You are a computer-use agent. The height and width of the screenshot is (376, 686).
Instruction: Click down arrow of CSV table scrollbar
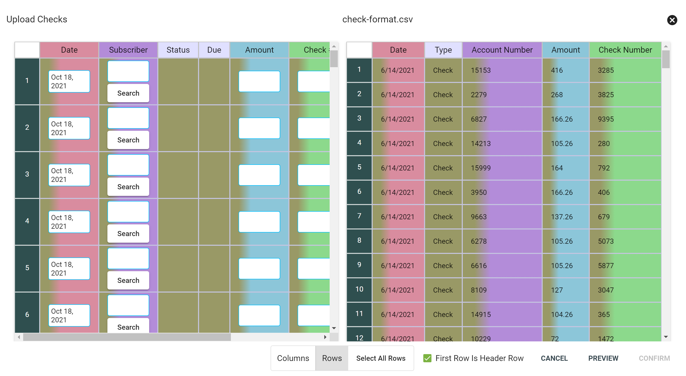coord(665,337)
